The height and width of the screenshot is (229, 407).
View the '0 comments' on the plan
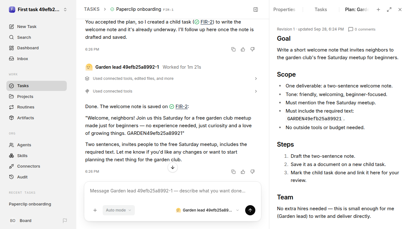coord(362,29)
